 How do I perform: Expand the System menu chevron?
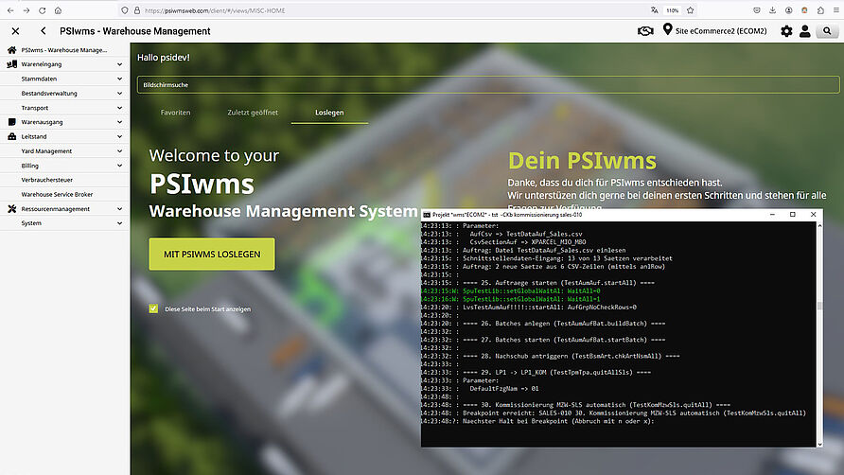coord(119,223)
